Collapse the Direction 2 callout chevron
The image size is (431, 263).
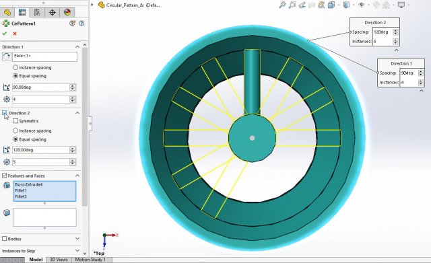396,50
